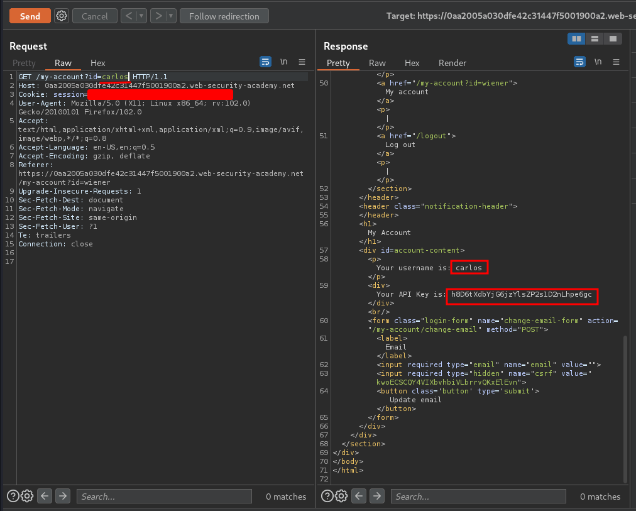This screenshot has height=511, width=636.
Task: Click href="/logout" line in response
Action: (416, 136)
